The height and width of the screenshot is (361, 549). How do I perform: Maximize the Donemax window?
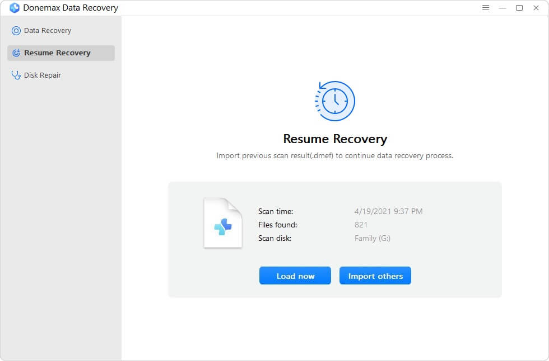click(x=519, y=8)
